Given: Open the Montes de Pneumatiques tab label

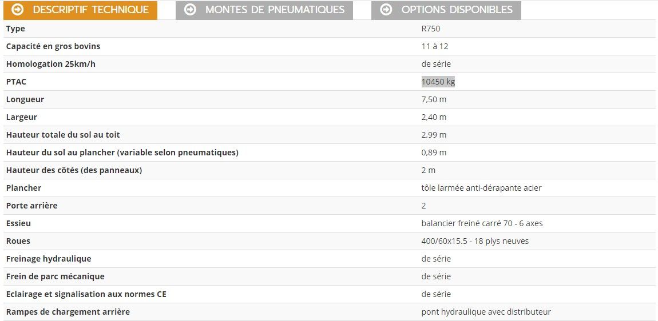Looking at the screenshot, I should pyautogui.click(x=275, y=10).
